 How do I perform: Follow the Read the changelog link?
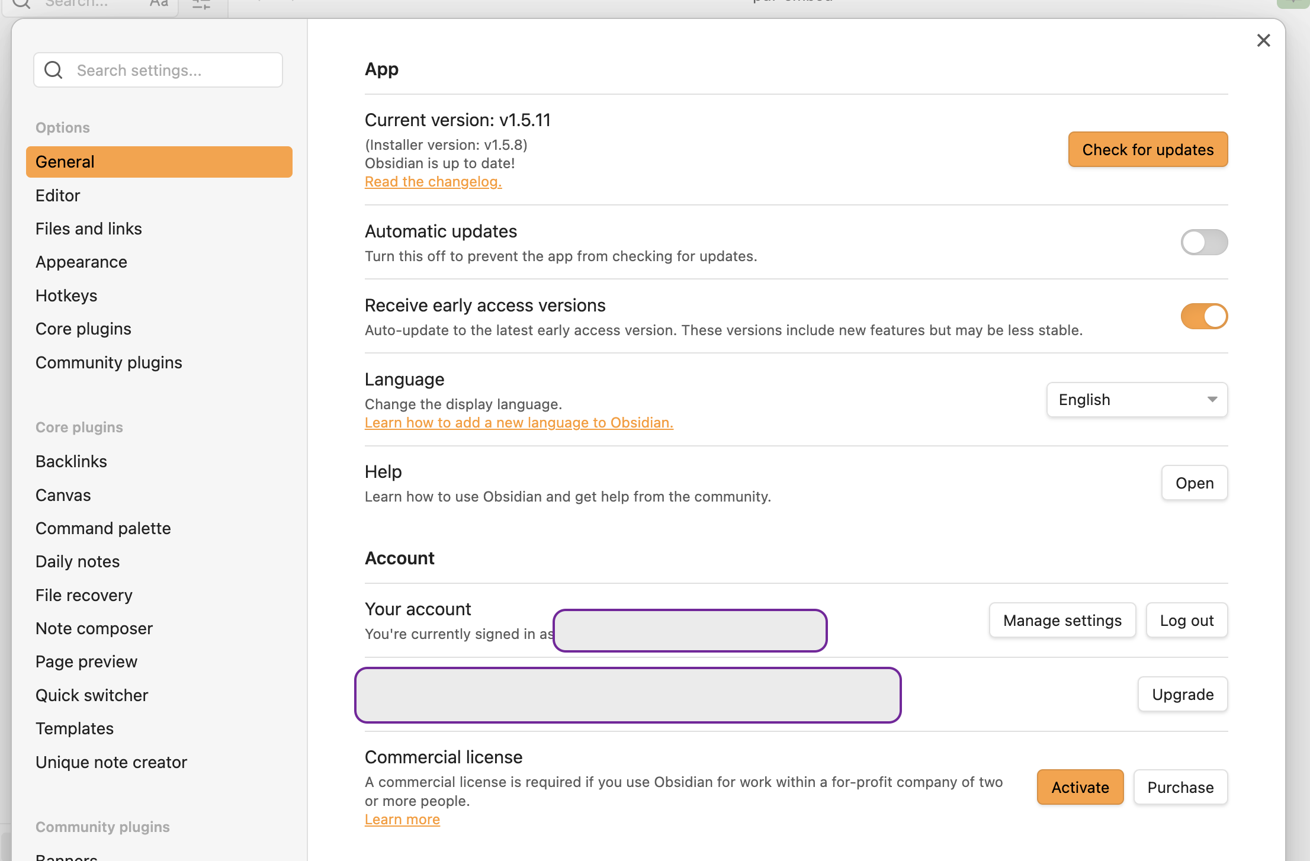click(433, 182)
